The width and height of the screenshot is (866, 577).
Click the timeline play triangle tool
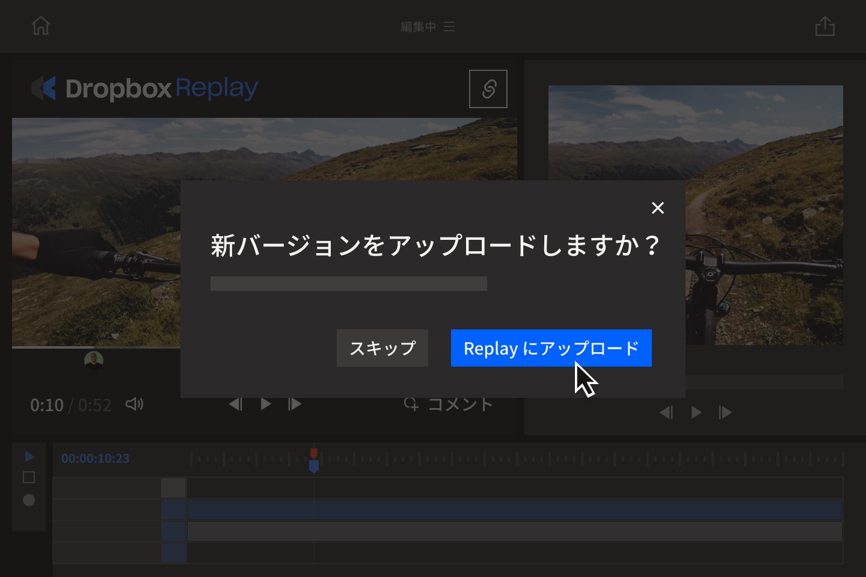(x=29, y=457)
